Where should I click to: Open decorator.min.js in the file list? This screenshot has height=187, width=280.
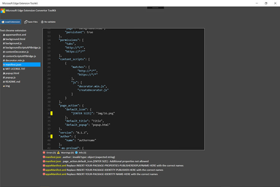(x=15, y=61)
